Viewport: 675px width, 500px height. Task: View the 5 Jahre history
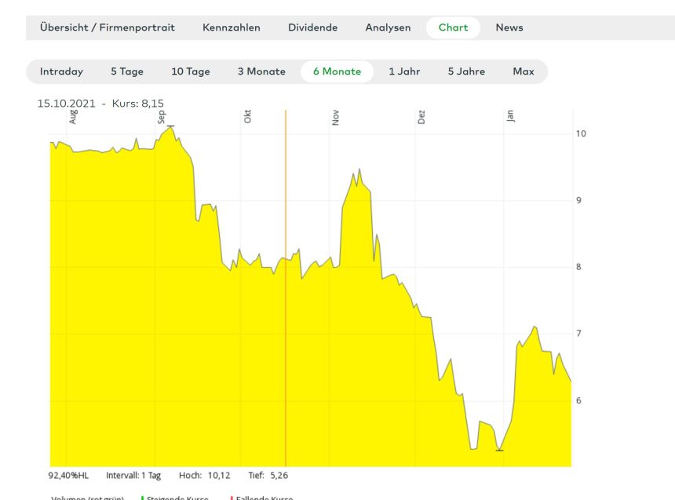[465, 71]
